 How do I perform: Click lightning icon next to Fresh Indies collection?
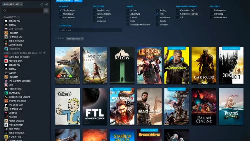click(x=44, y=53)
